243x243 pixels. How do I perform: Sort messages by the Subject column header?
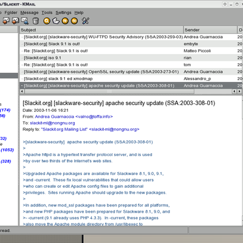[101, 30]
